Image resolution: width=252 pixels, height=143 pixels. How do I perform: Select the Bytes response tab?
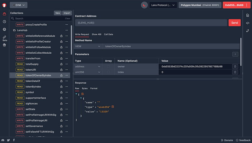point(85,88)
